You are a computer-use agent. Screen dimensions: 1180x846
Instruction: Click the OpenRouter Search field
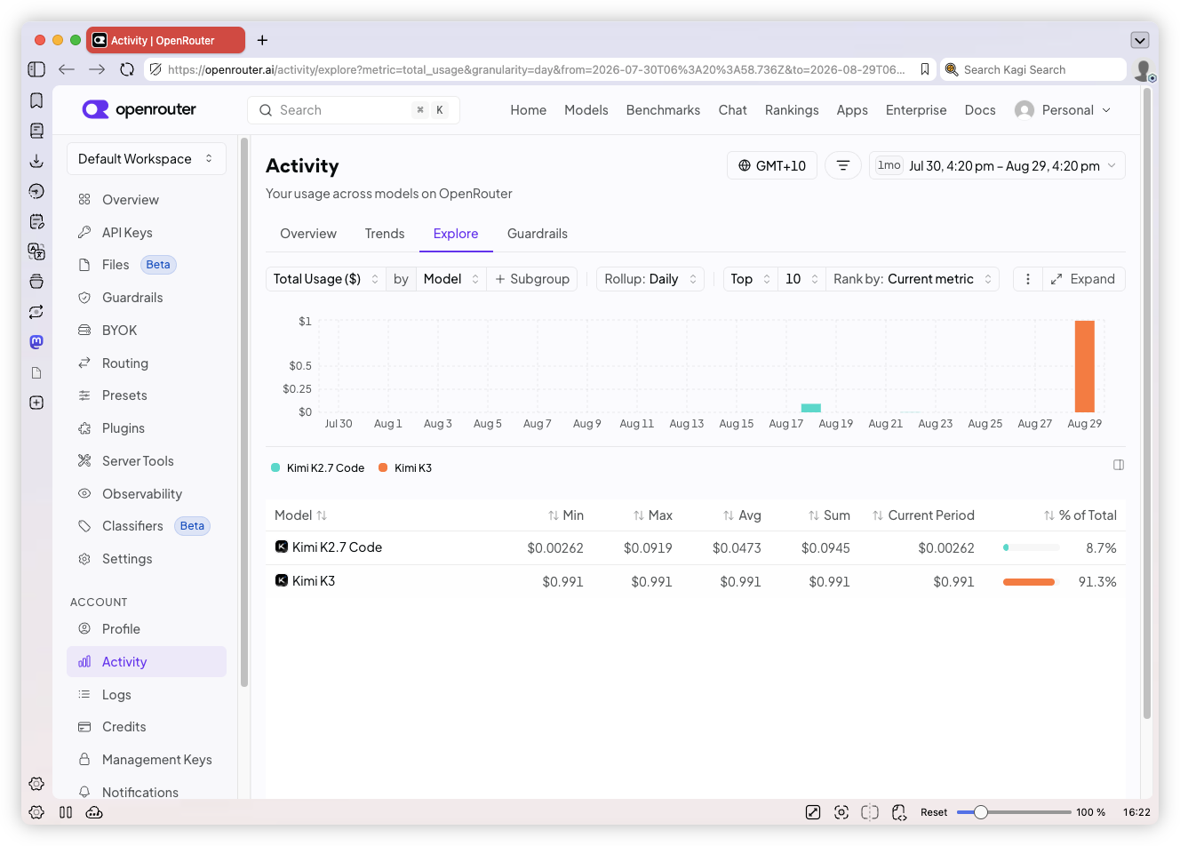(x=354, y=110)
